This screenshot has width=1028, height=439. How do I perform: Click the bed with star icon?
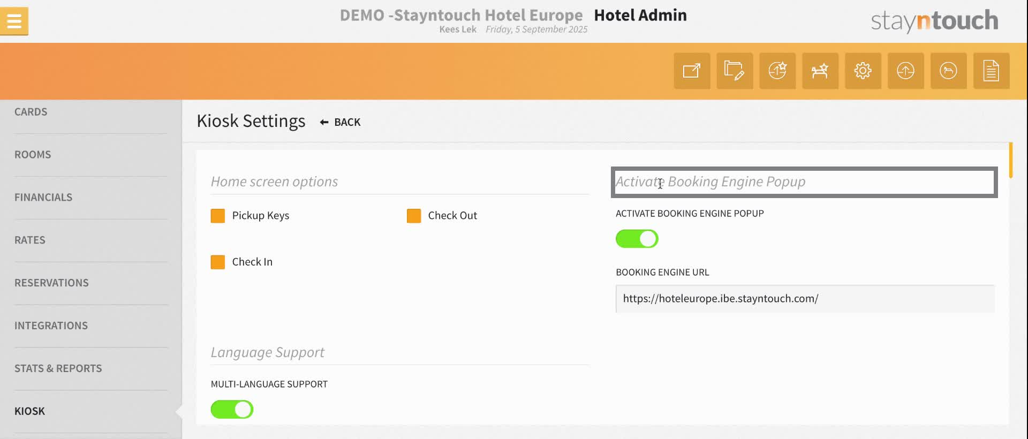pyautogui.click(x=820, y=71)
